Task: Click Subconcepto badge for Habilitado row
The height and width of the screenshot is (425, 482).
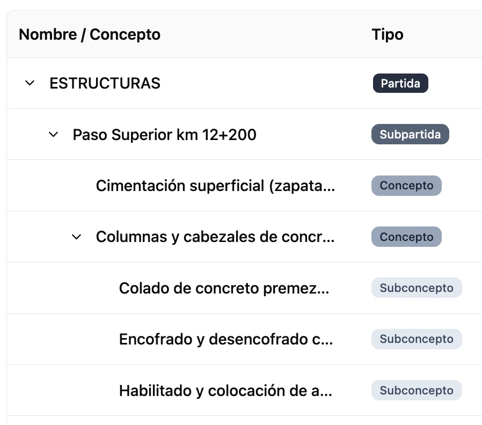Action: click(x=417, y=390)
